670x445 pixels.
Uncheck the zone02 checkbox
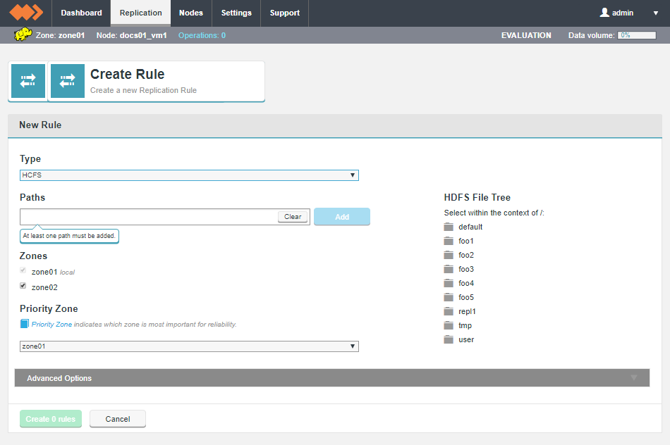pos(23,285)
